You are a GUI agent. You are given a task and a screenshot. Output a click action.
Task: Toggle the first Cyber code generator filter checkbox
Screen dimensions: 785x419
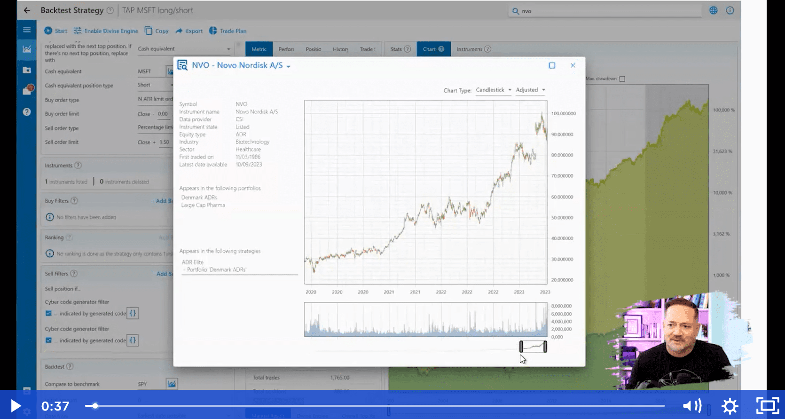click(48, 313)
